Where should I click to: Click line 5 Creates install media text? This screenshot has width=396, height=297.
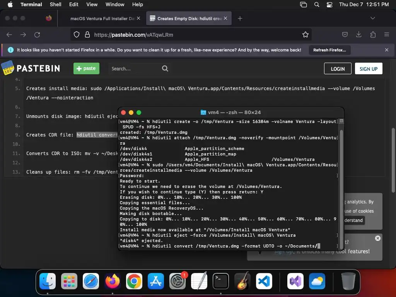click(x=201, y=93)
